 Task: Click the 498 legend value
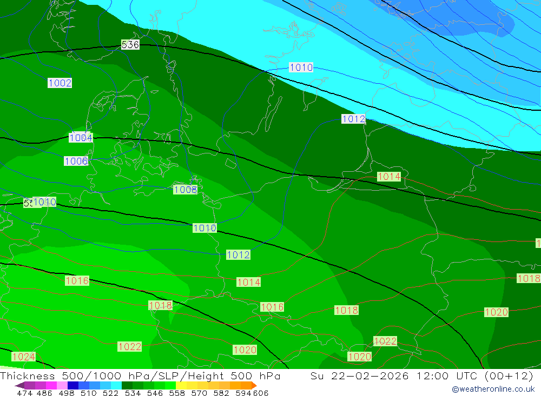67,393
